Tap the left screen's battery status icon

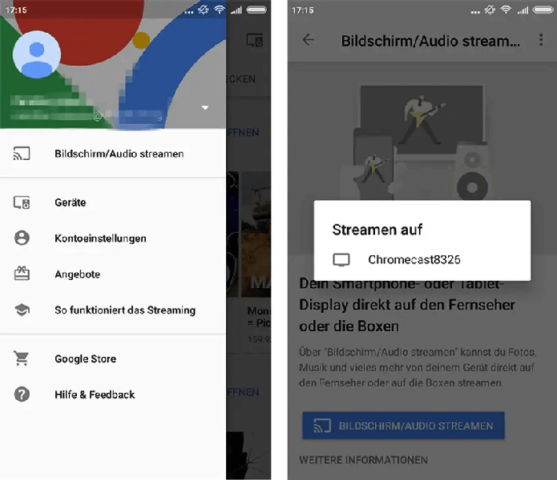(x=256, y=10)
